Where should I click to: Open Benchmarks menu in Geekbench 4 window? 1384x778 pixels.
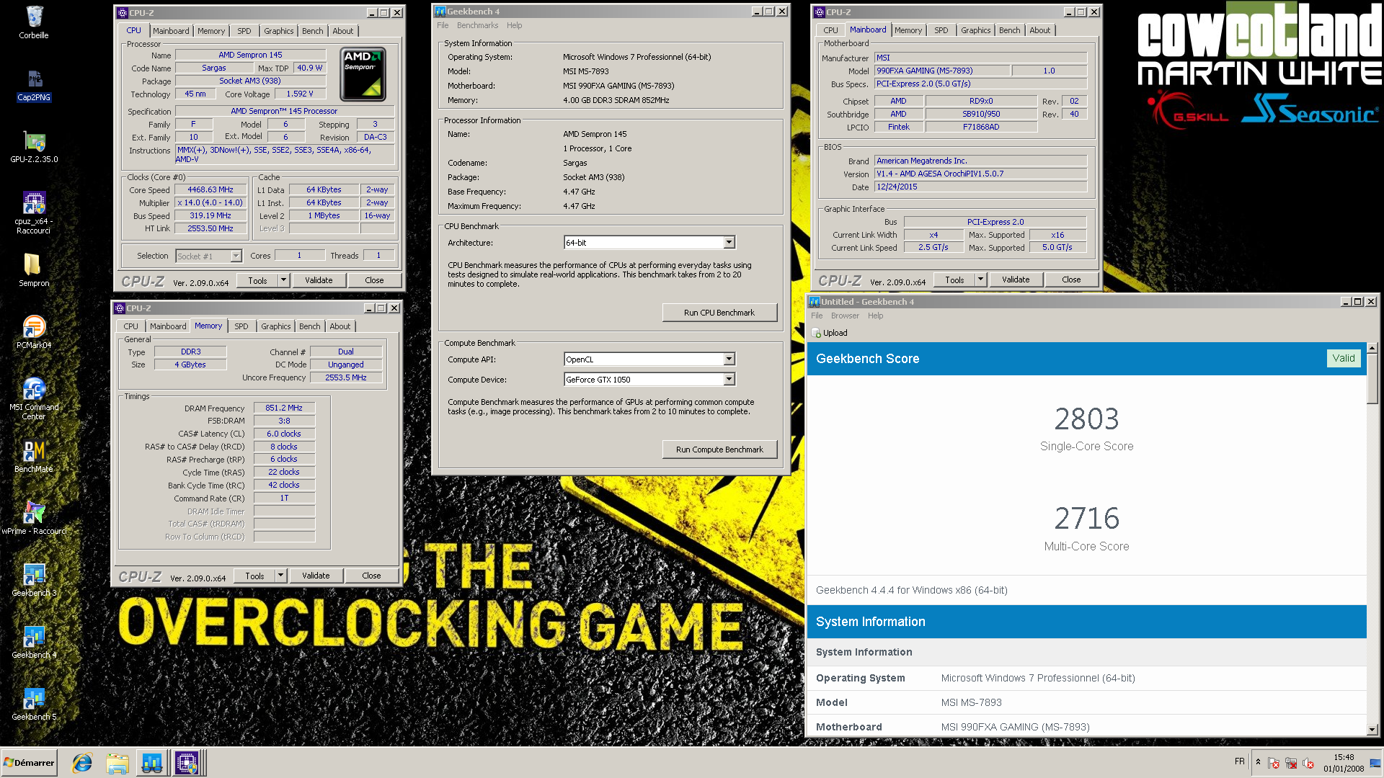477,25
